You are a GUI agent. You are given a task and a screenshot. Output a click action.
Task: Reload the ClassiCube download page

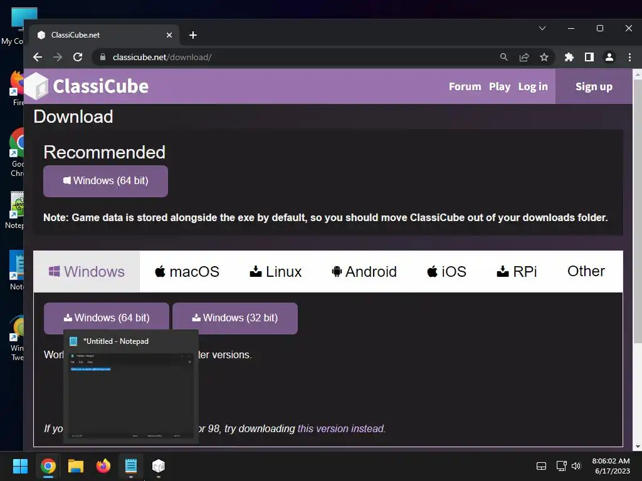(x=78, y=57)
